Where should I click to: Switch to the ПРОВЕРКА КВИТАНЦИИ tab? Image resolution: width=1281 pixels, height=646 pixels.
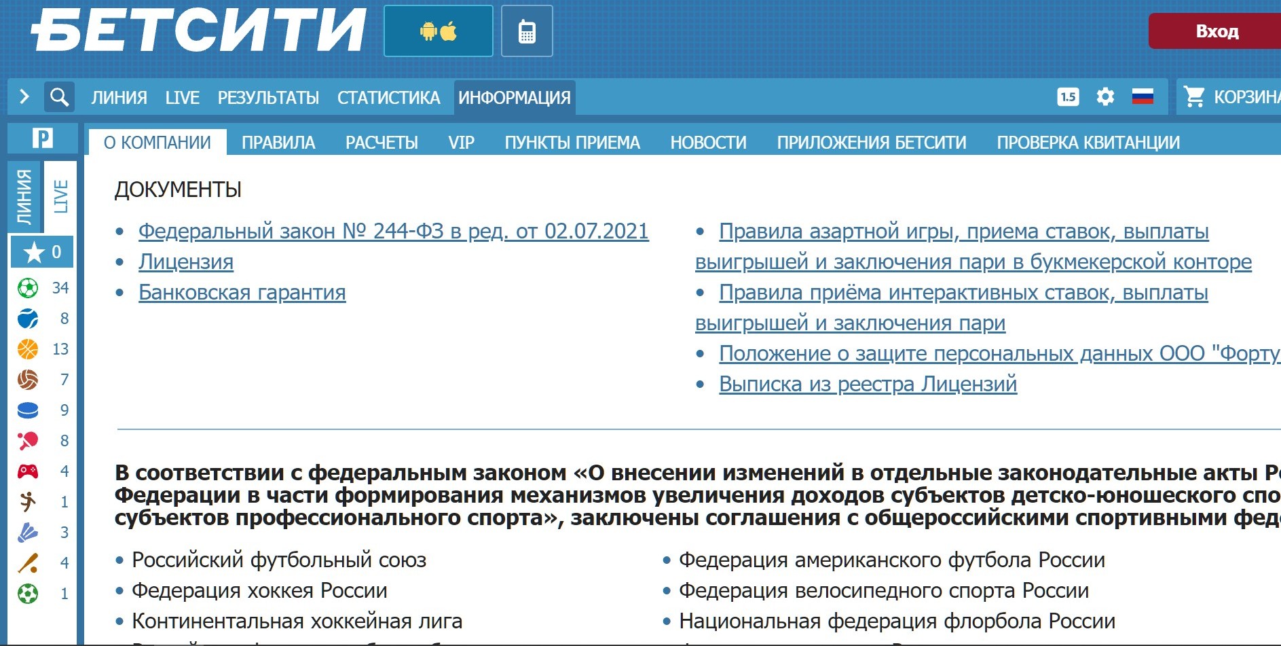coord(1088,143)
